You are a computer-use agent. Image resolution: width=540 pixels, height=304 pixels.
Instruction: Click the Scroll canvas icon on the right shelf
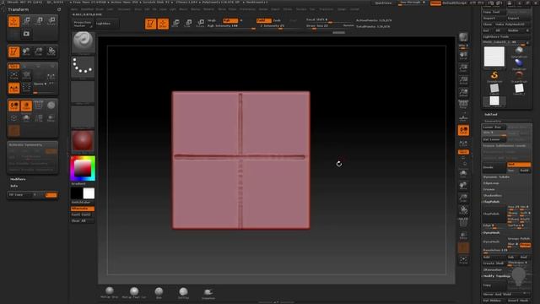pyautogui.click(x=463, y=57)
